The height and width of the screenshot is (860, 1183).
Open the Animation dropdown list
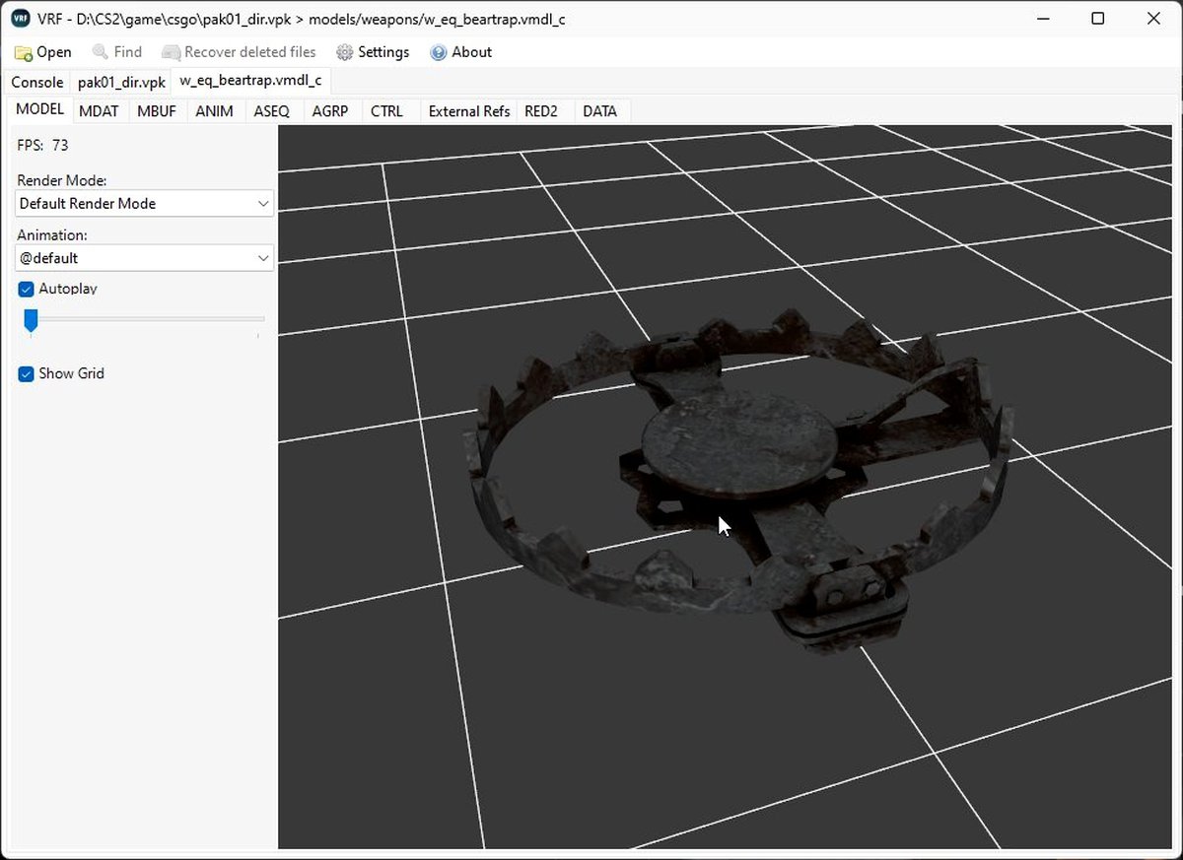tap(145, 258)
